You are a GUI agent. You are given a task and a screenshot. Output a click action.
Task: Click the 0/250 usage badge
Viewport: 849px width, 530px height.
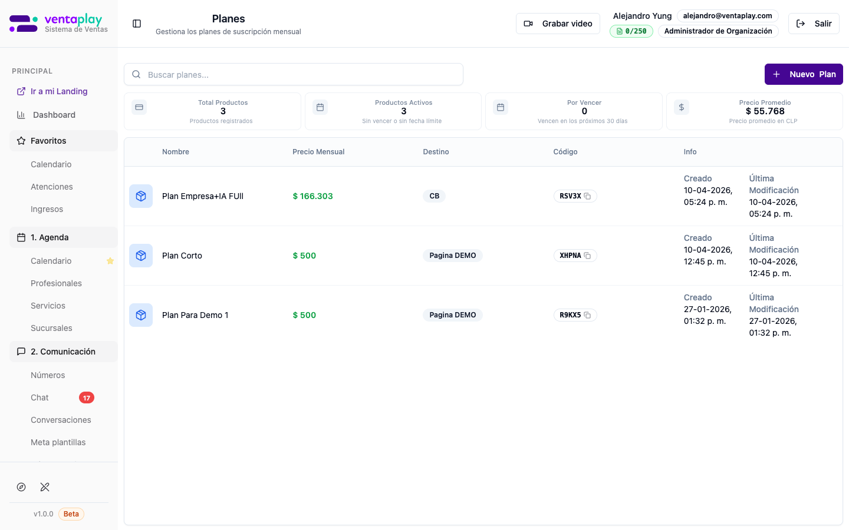[x=631, y=31]
